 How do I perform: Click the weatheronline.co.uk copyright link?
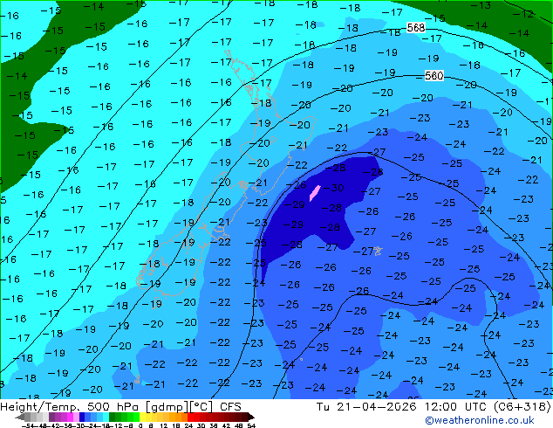[479, 420]
